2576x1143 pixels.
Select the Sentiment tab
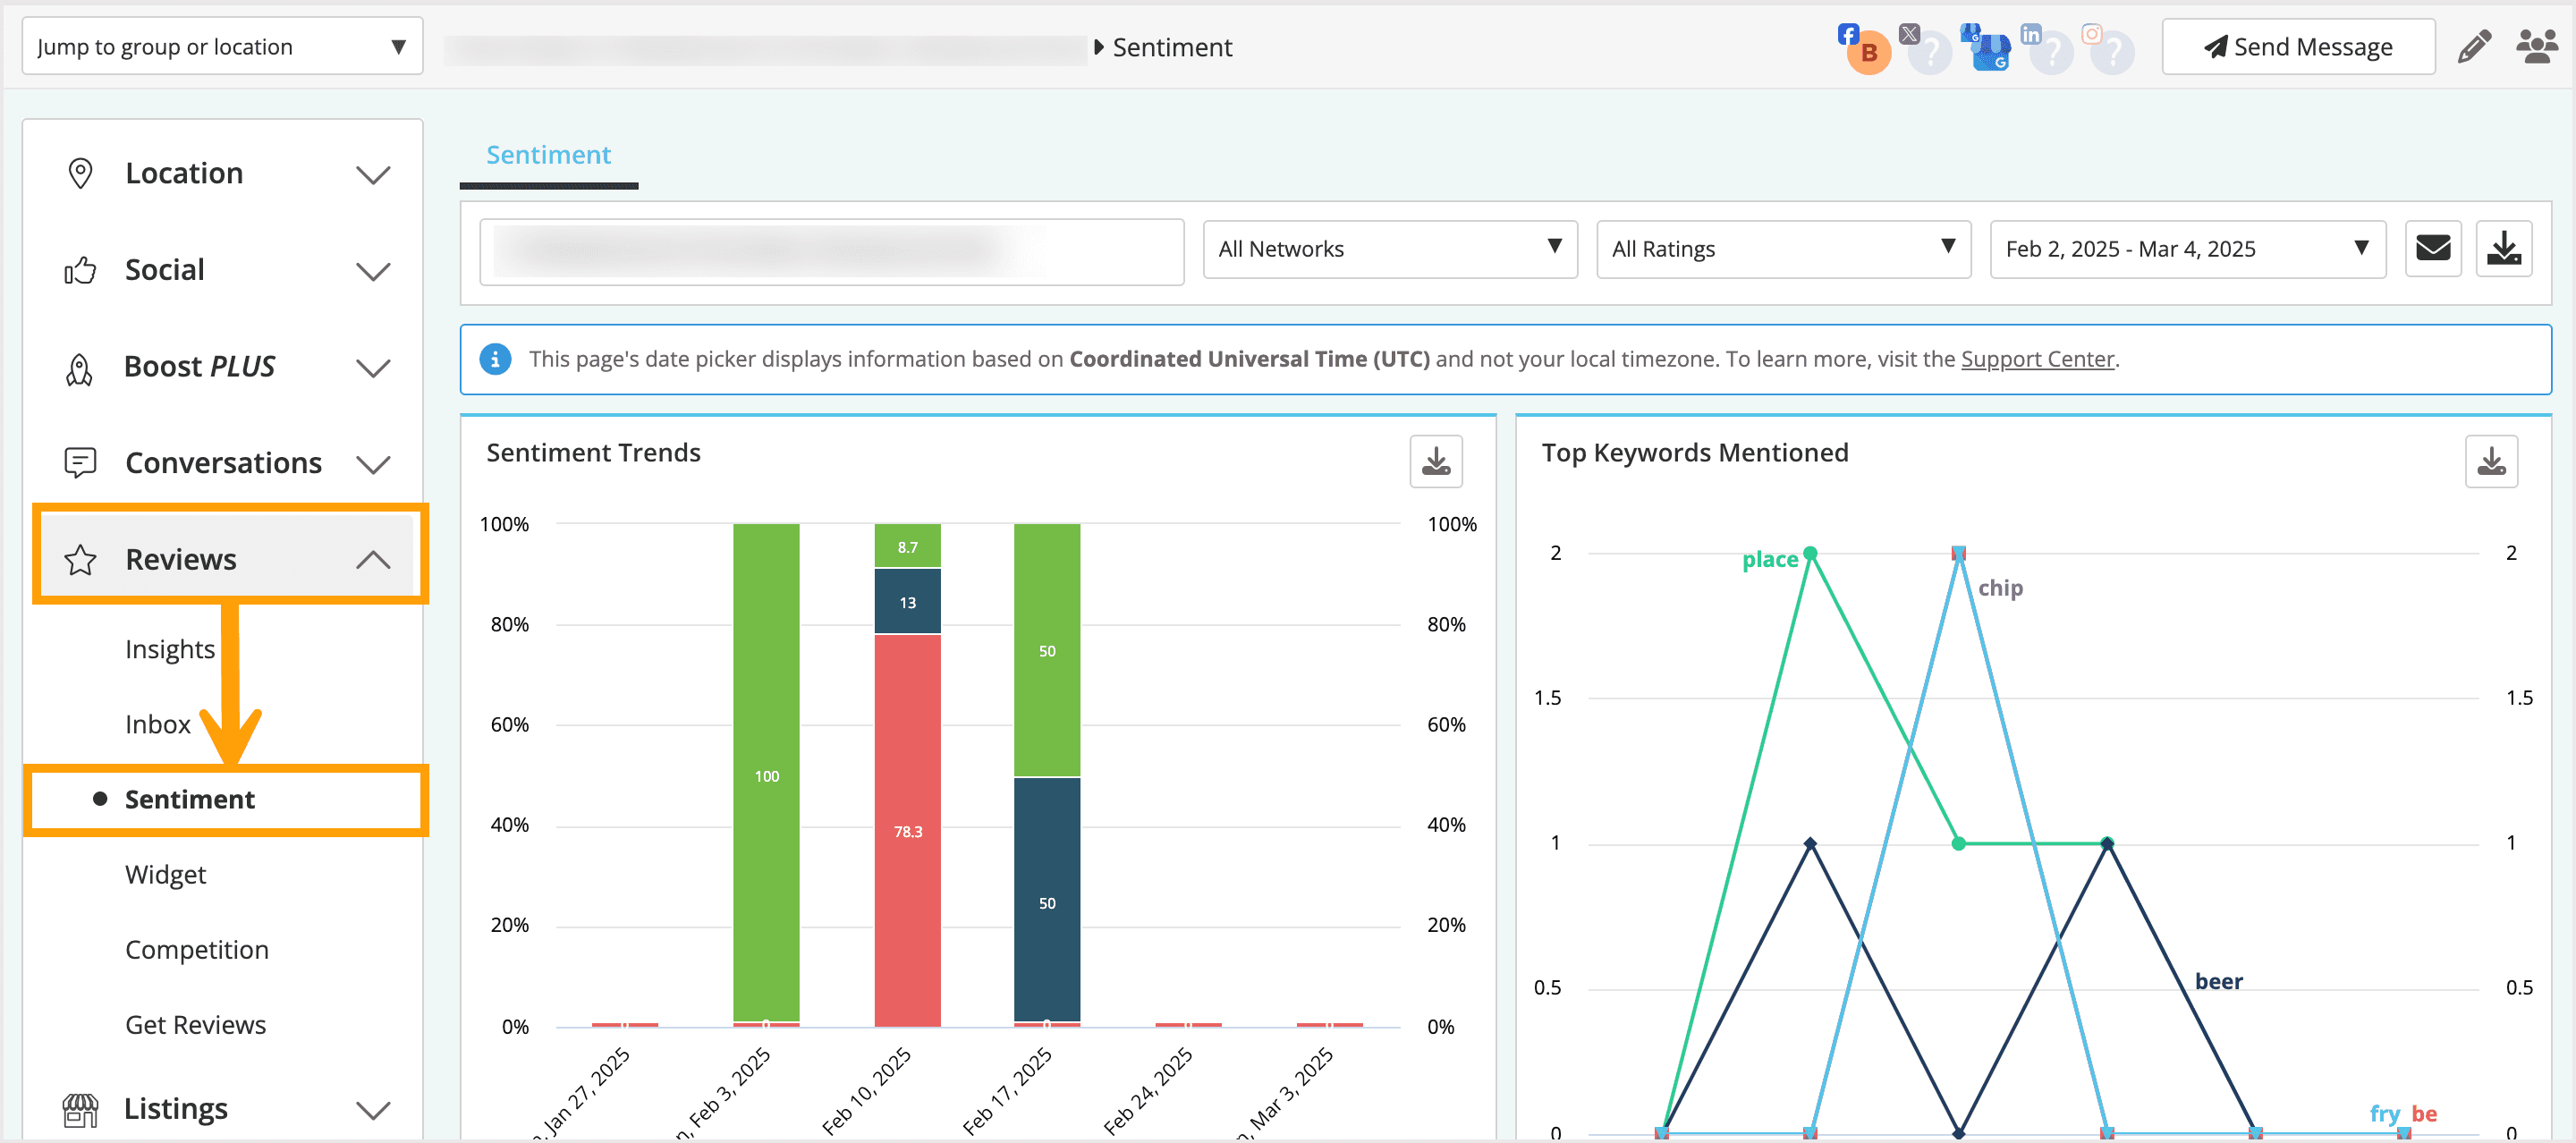click(548, 155)
